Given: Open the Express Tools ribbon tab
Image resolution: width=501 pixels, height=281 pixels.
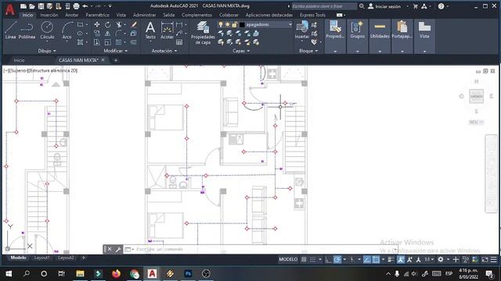Looking at the screenshot, I should tap(312, 15).
